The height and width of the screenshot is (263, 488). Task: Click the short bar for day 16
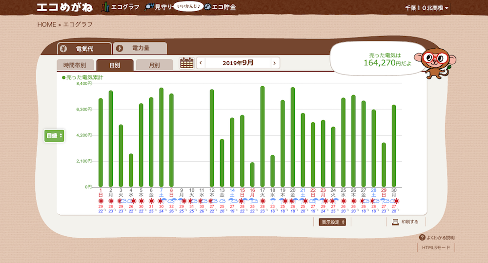[252, 175]
